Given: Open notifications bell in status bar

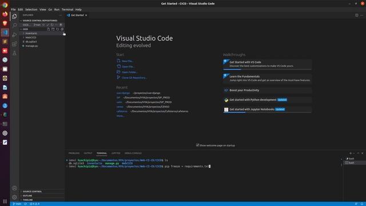Looking at the screenshot, I should click(362, 204).
